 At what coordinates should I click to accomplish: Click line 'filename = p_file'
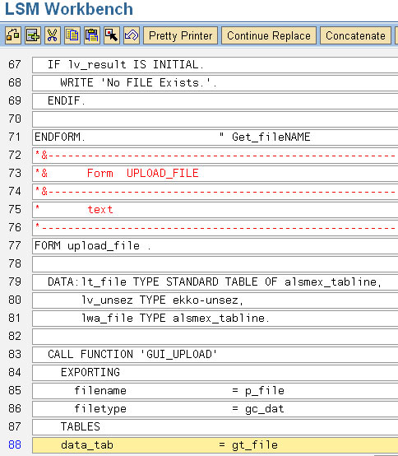click(215, 391)
